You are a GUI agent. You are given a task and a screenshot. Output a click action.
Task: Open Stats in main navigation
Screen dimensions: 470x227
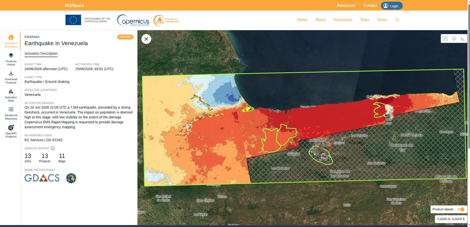click(365, 20)
